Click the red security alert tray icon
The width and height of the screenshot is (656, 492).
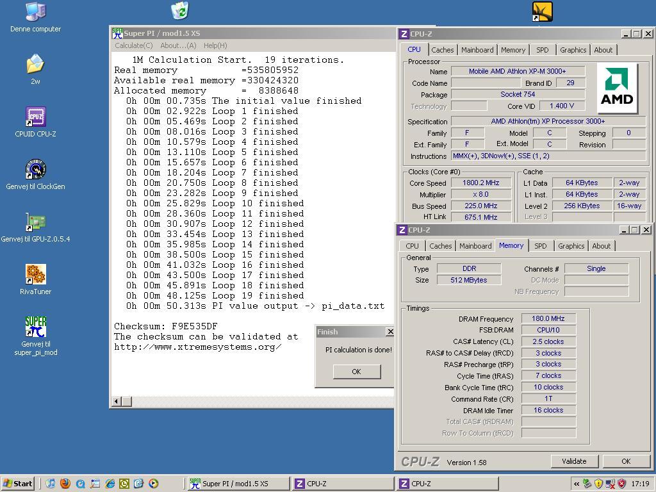click(x=621, y=484)
